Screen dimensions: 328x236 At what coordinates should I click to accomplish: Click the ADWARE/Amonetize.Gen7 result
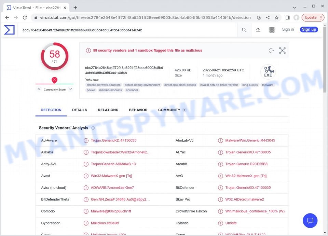pos(112,188)
